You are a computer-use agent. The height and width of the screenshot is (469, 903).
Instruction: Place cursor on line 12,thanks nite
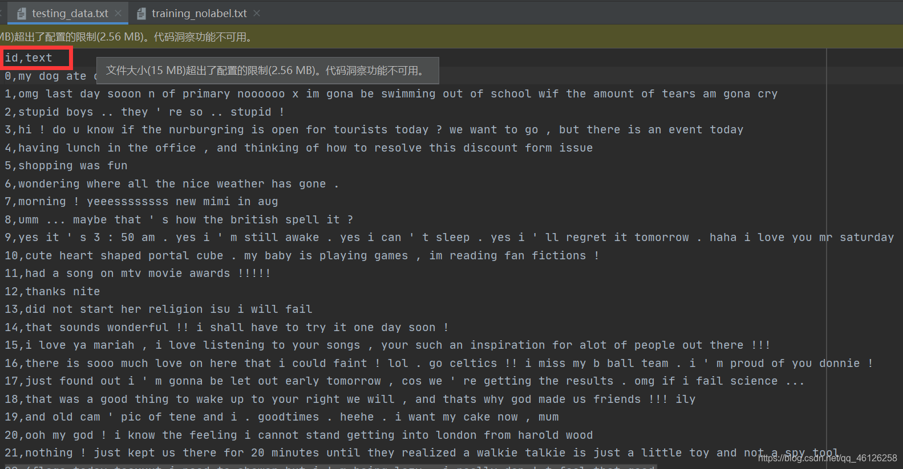(52, 291)
